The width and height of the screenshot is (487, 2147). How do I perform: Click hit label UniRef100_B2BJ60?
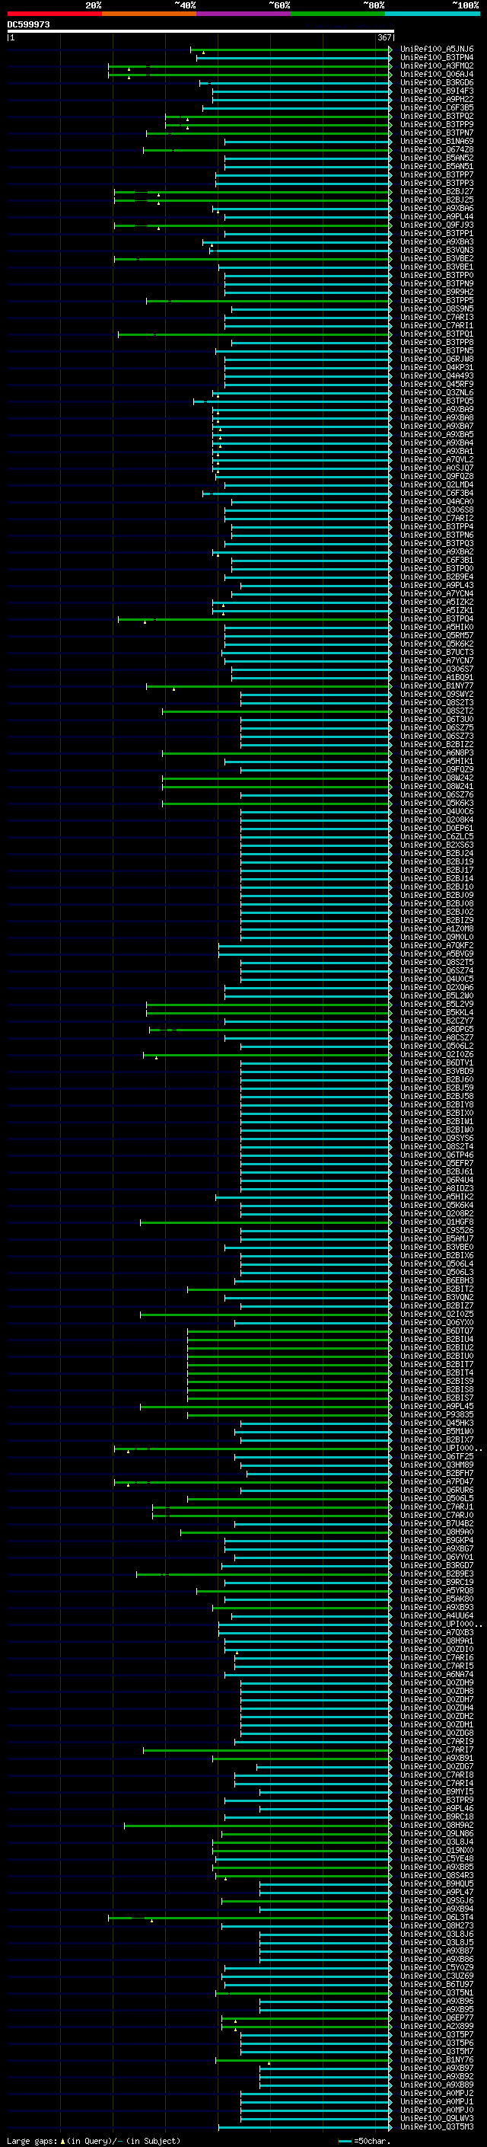(436, 1080)
